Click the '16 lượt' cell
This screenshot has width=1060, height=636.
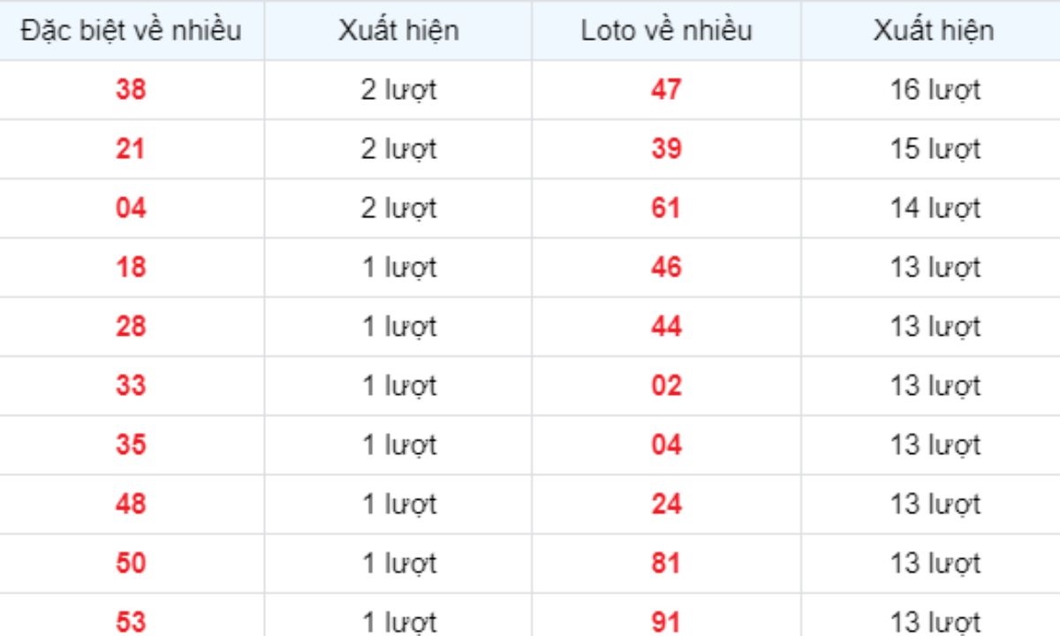tap(935, 90)
